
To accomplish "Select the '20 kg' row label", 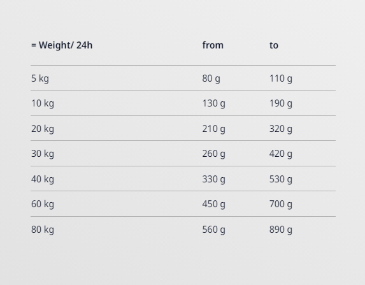I will (43, 129).
